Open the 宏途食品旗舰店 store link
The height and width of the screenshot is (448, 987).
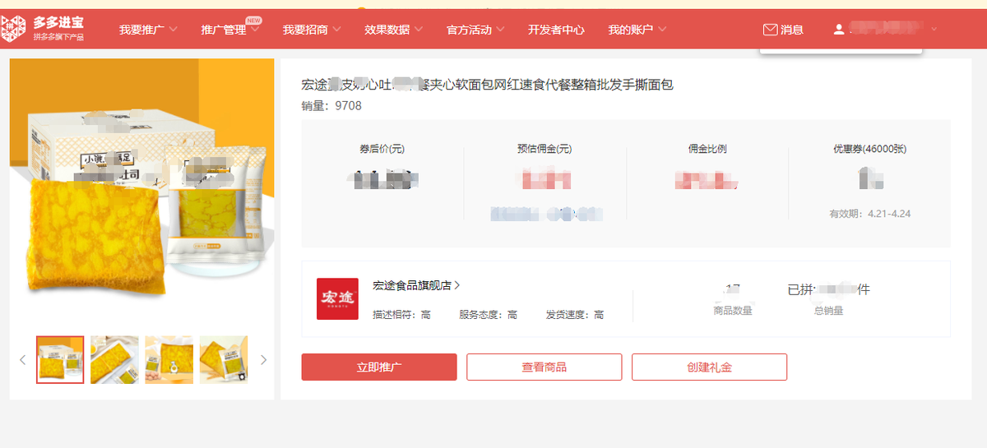[416, 285]
